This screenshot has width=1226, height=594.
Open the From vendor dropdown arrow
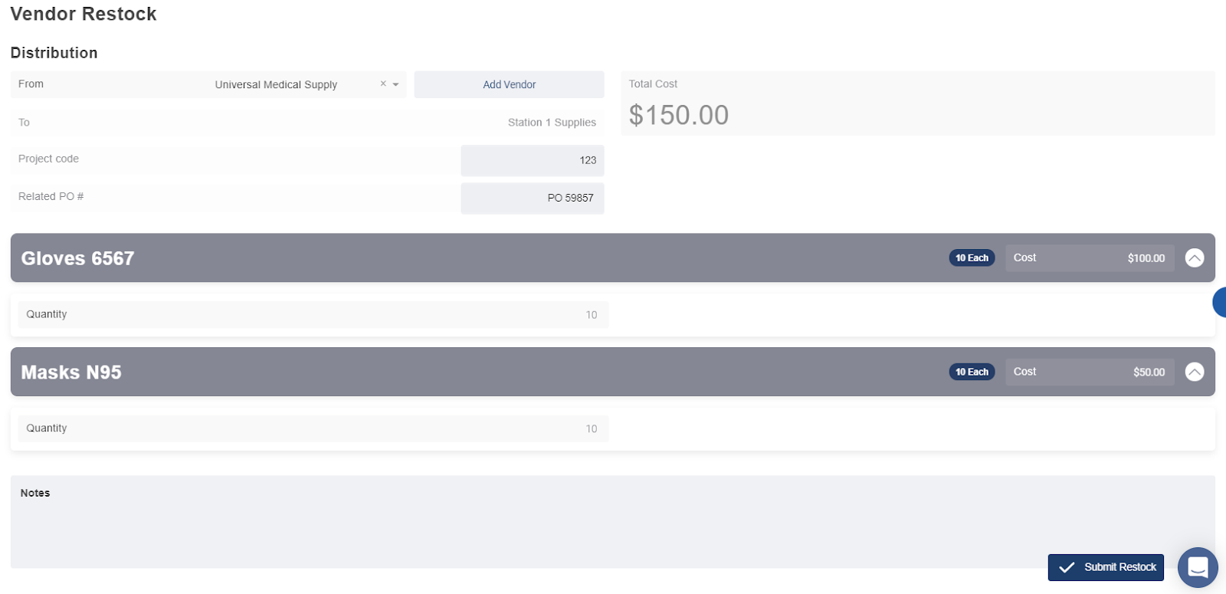396,84
